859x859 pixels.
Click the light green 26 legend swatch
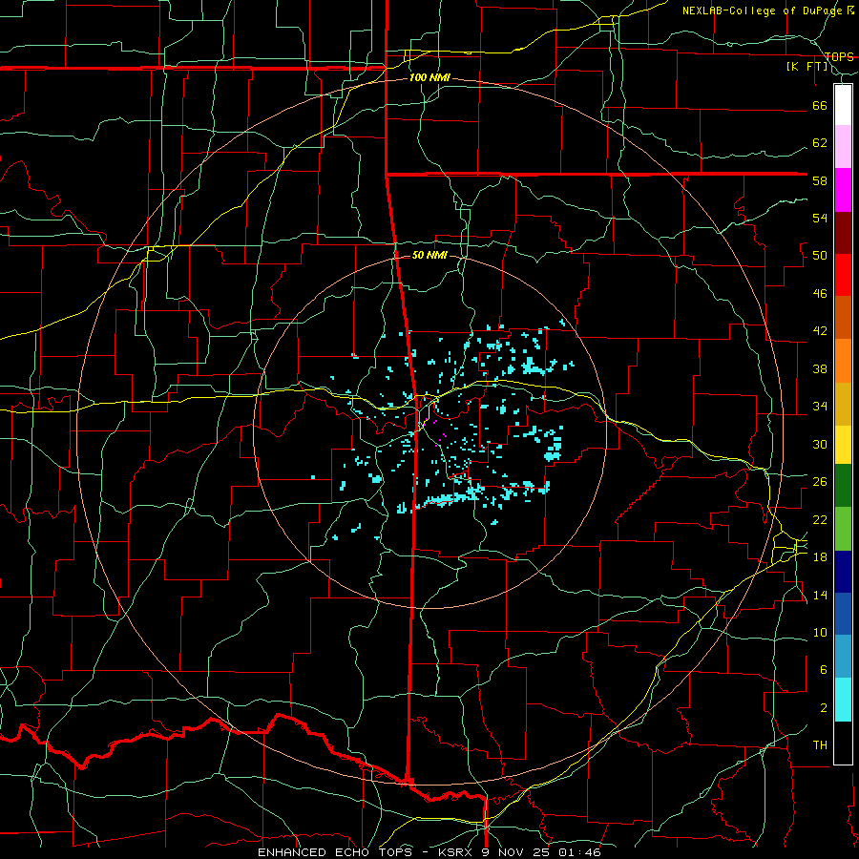pos(843,529)
